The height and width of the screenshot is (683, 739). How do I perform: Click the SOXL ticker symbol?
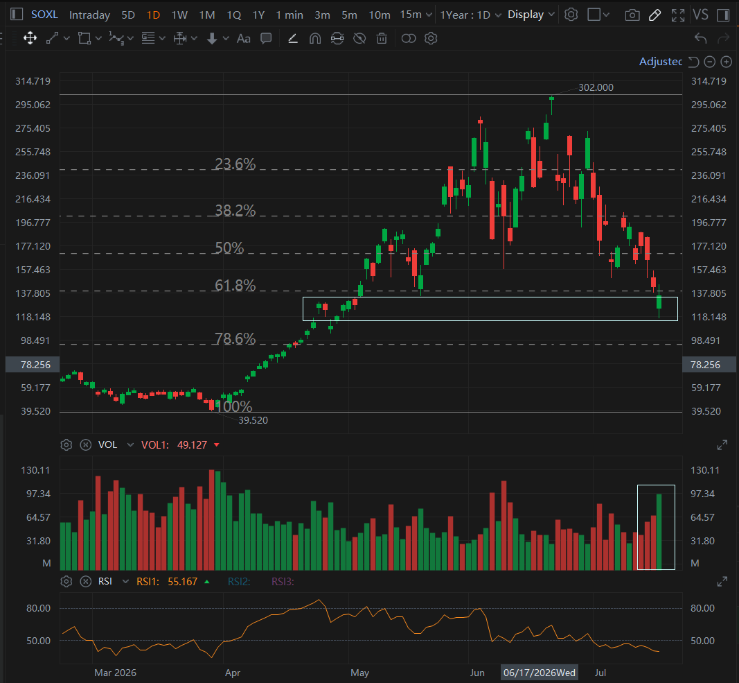[44, 15]
